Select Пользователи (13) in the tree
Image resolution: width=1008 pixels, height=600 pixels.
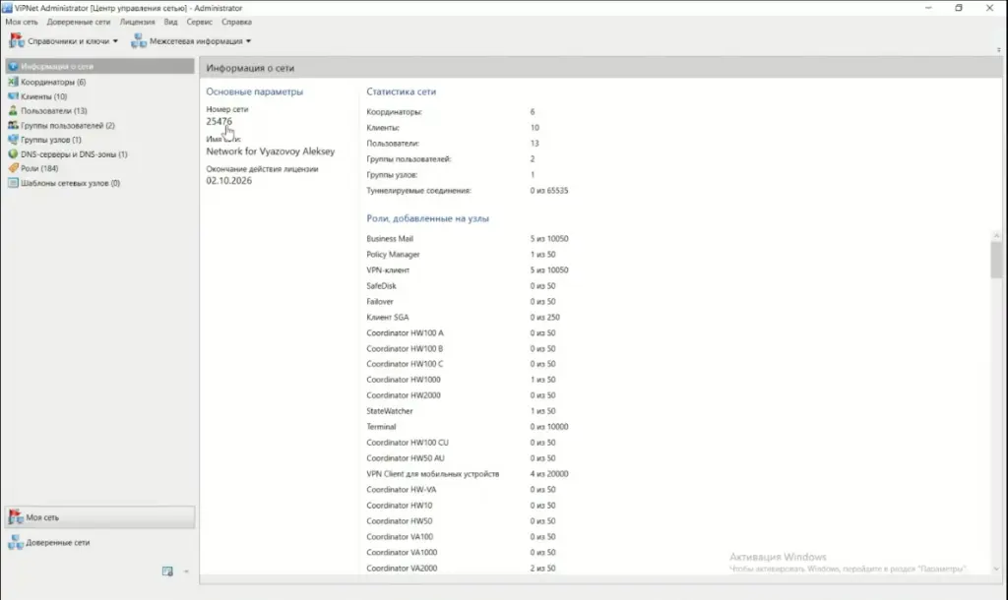tap(54, 110)
